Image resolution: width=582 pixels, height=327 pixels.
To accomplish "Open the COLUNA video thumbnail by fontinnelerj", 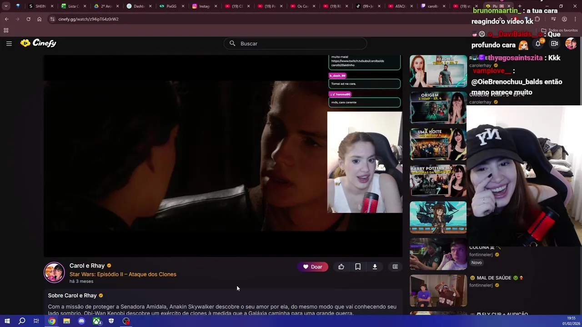I will tap(438, 254).
